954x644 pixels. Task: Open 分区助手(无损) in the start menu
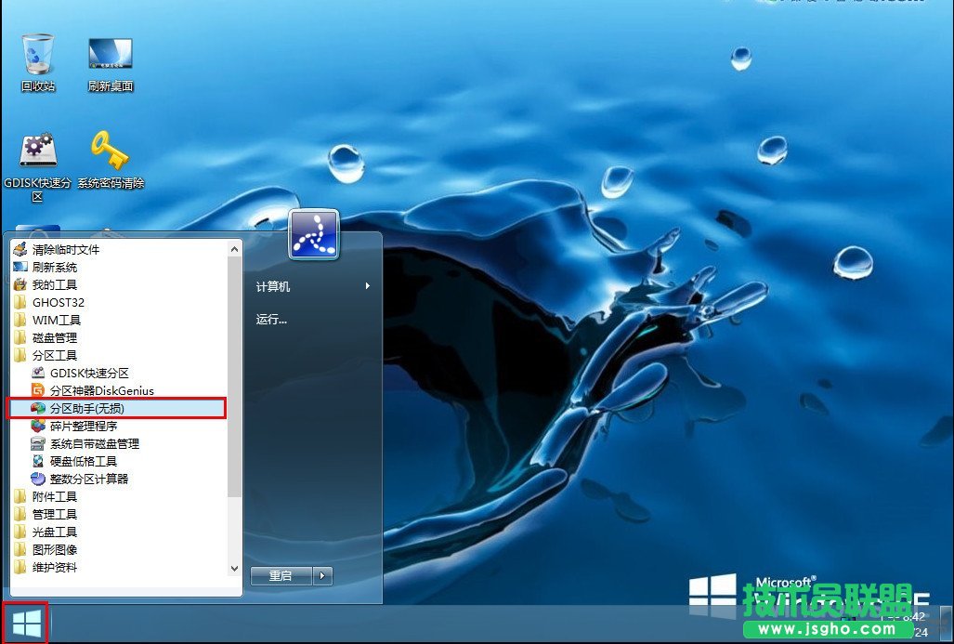pos(86,408)
